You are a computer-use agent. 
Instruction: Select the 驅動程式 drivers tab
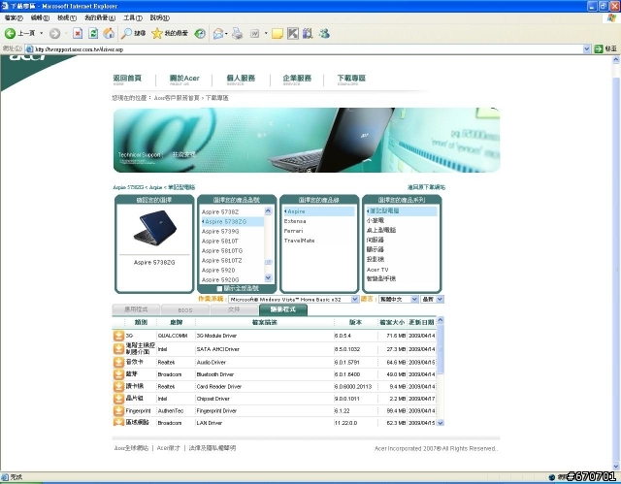[x=283, y=309]
